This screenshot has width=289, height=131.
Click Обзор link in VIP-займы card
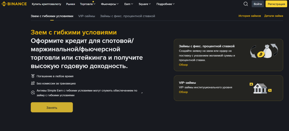coord(183,92)
